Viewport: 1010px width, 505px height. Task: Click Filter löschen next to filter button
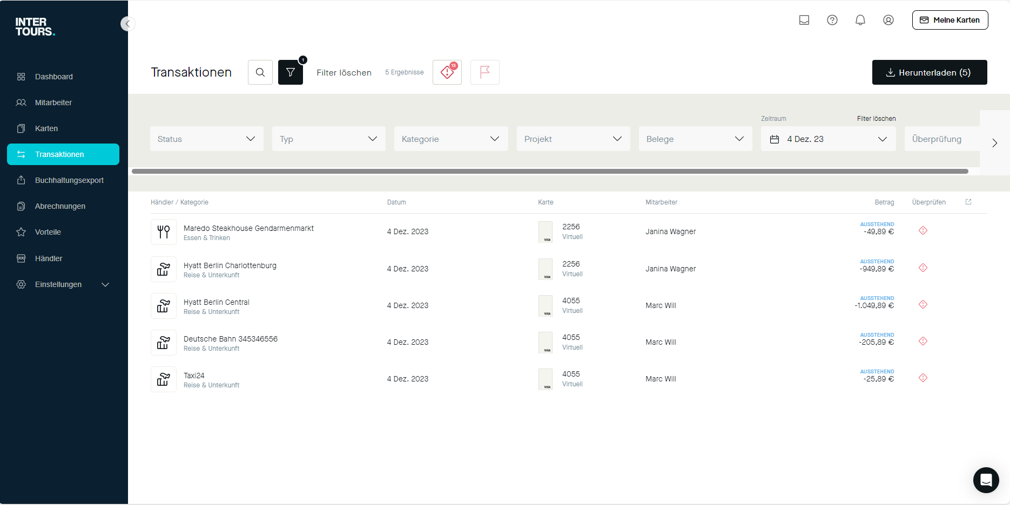point(344,72)
